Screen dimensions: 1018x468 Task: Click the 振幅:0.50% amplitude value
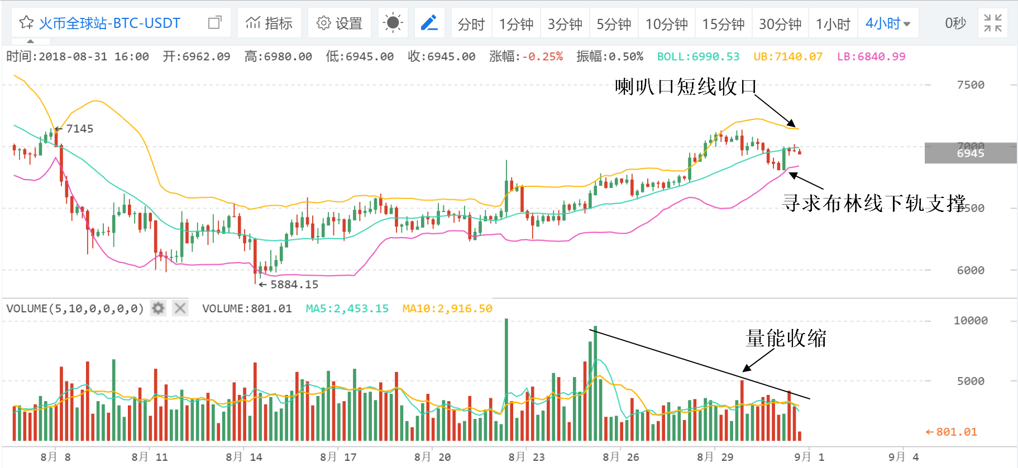(610, 56)
